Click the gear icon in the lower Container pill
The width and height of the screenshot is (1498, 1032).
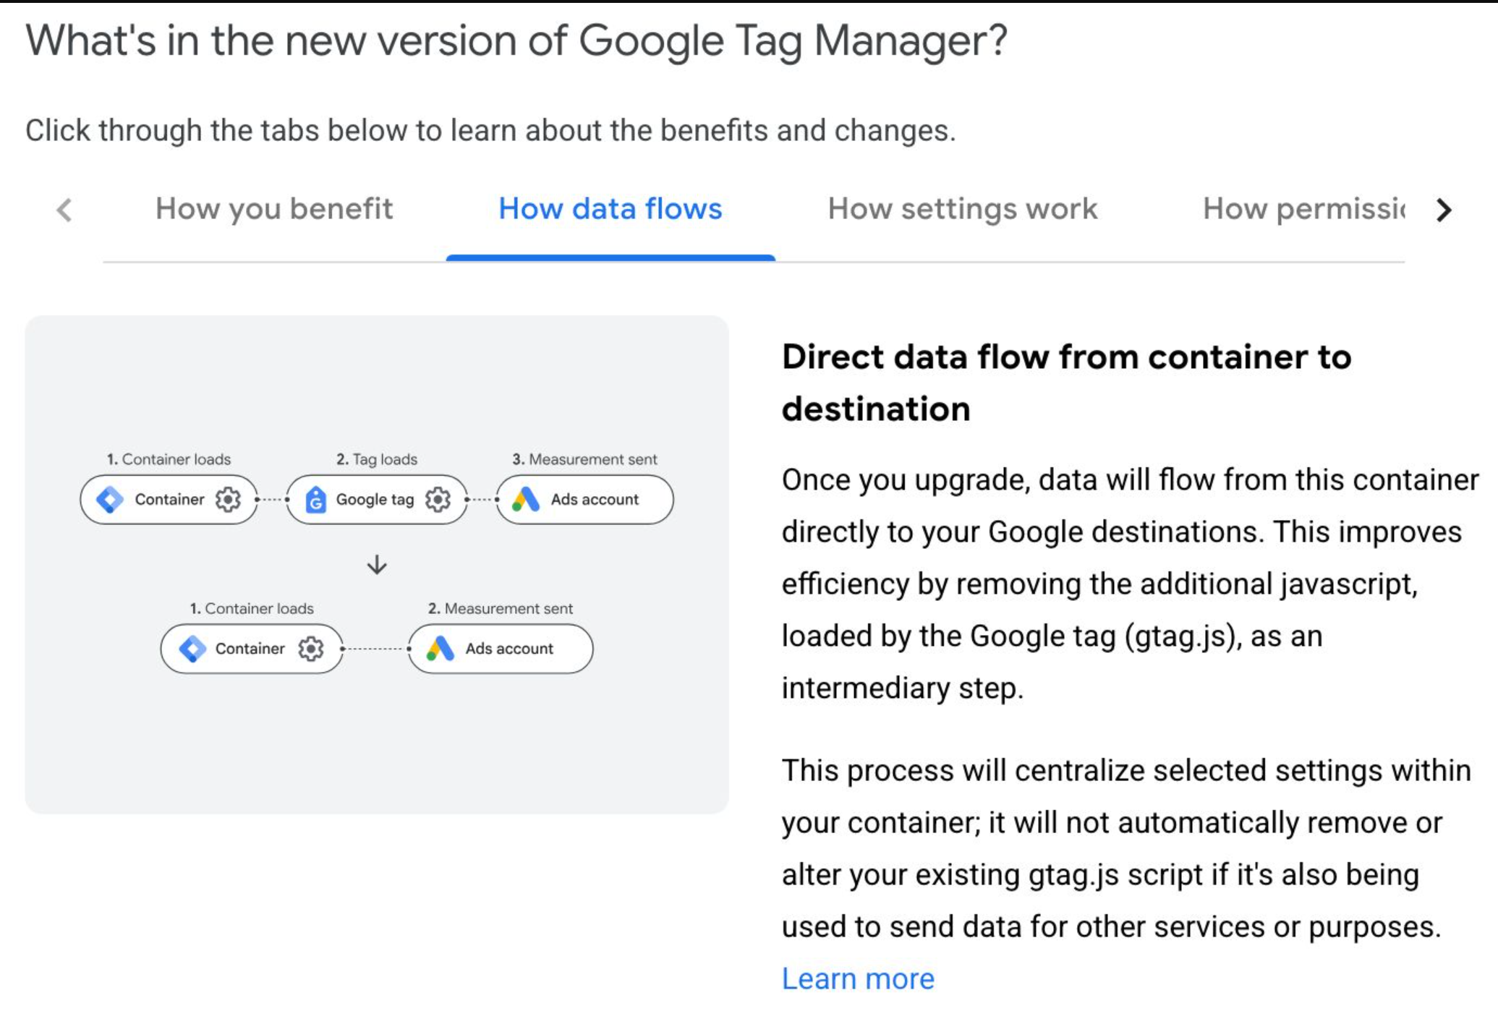311,649
